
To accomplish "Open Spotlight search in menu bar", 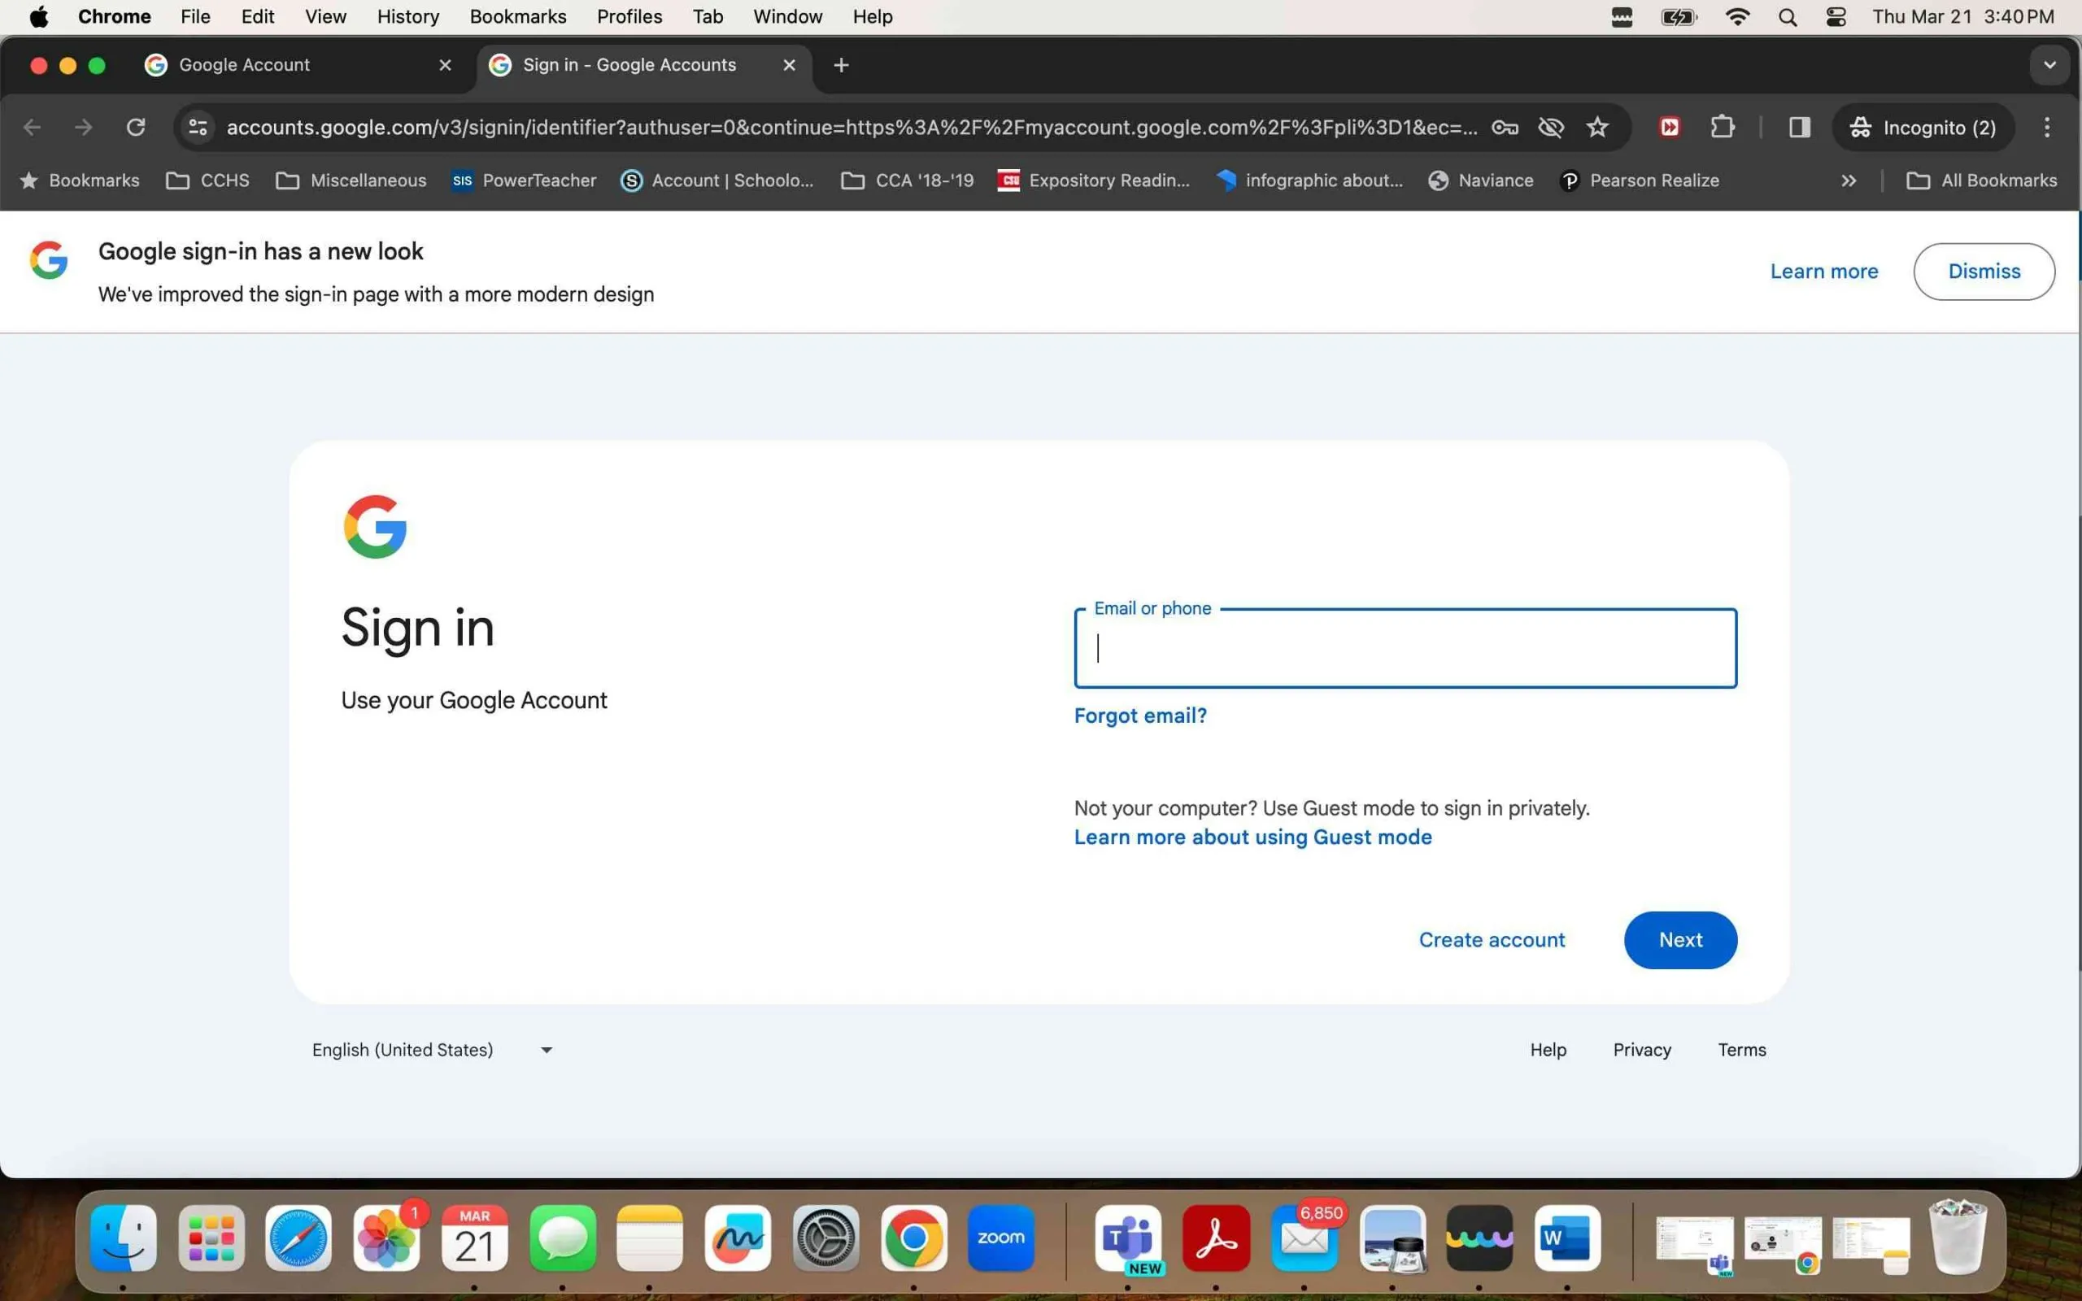I will [x=1787, y=17].
